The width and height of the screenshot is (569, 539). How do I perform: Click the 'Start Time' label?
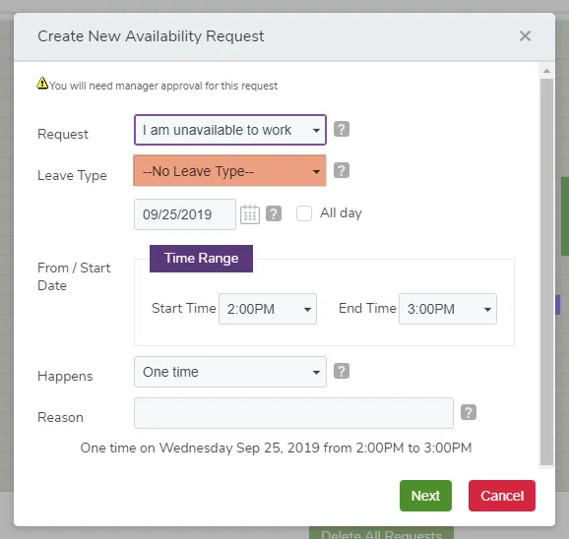click(184, 308)
